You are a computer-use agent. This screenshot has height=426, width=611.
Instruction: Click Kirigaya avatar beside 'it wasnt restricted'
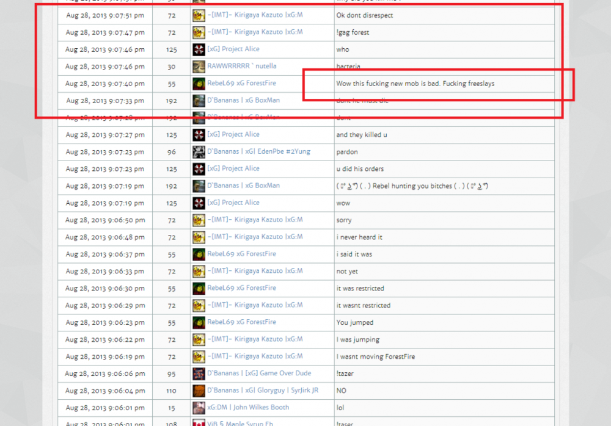click(199, 306)
